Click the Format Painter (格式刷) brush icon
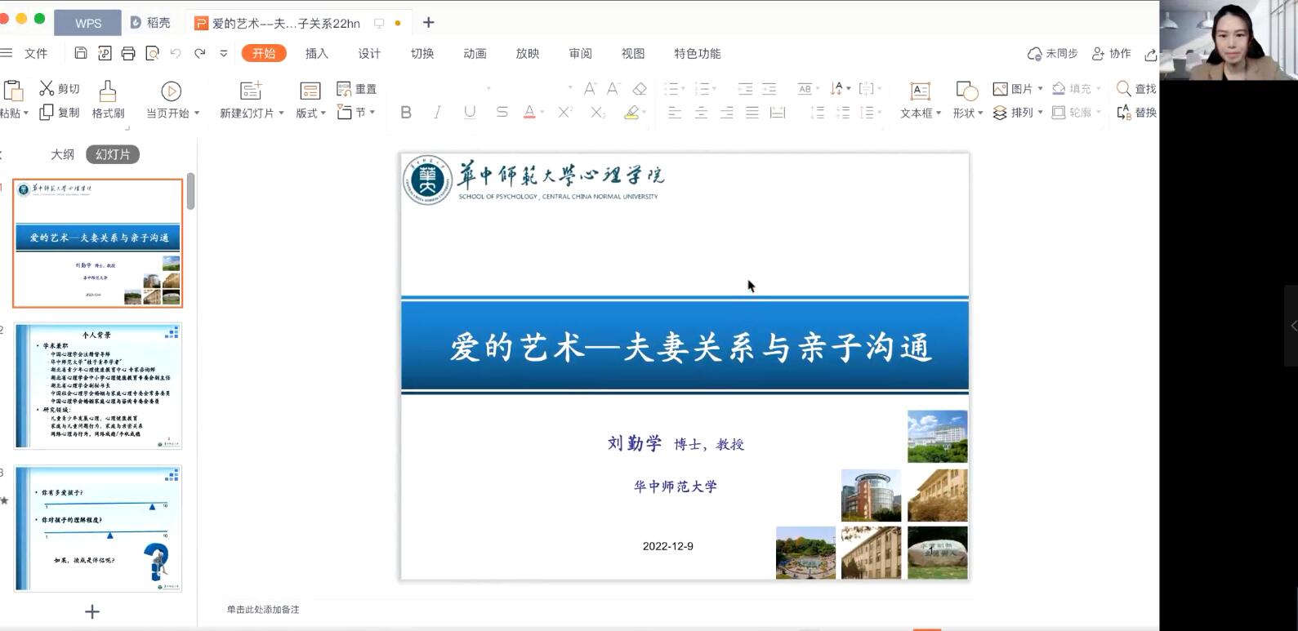This screenshot has height=631, width=1298. point(108,91)
